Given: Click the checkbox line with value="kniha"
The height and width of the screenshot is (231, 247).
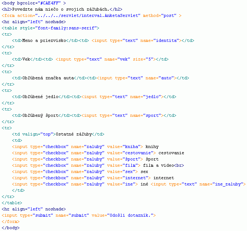Looking at the screenshot, I should pos(85,147).
